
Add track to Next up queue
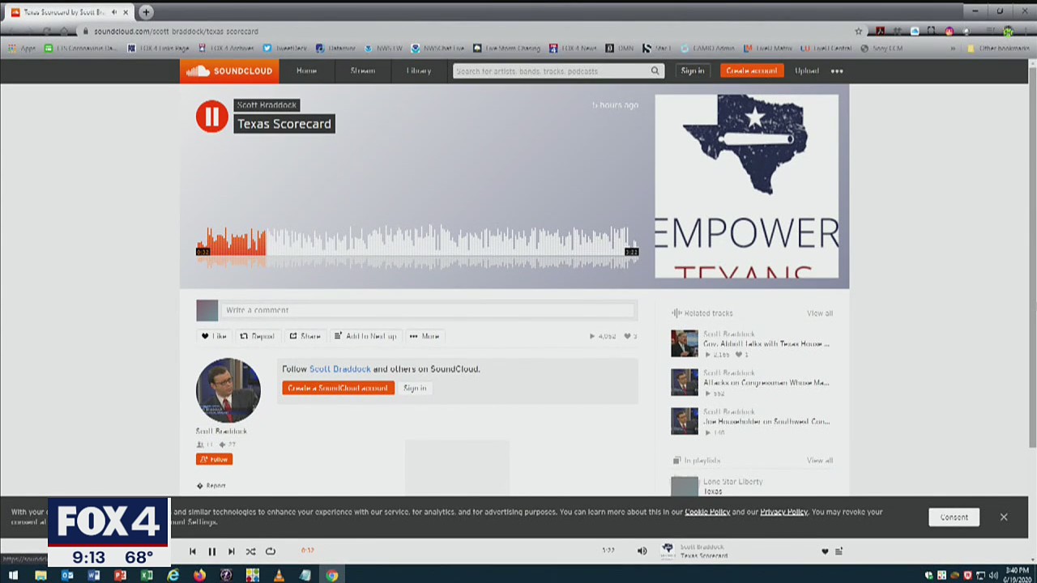365,336
